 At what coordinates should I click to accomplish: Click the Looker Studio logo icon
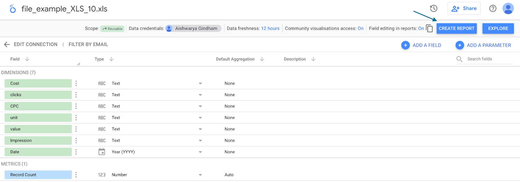[13, 9]
